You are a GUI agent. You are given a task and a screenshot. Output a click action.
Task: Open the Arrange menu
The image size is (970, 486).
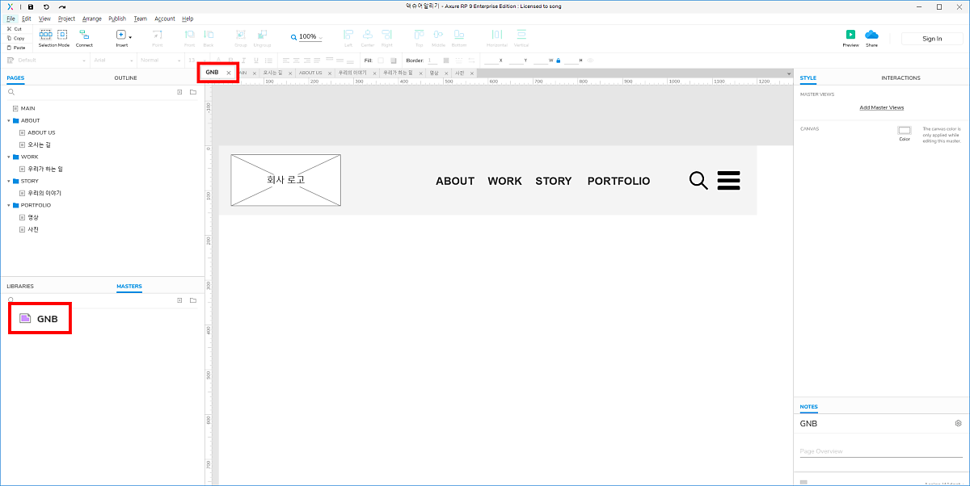point(91,19)
